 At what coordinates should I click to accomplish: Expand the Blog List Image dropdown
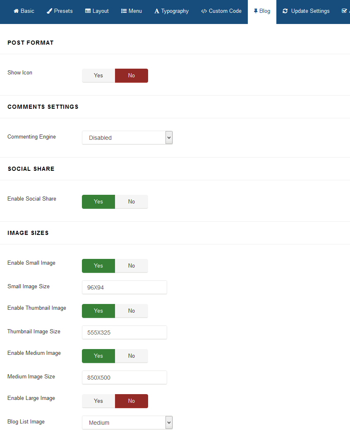pos(127,423)
